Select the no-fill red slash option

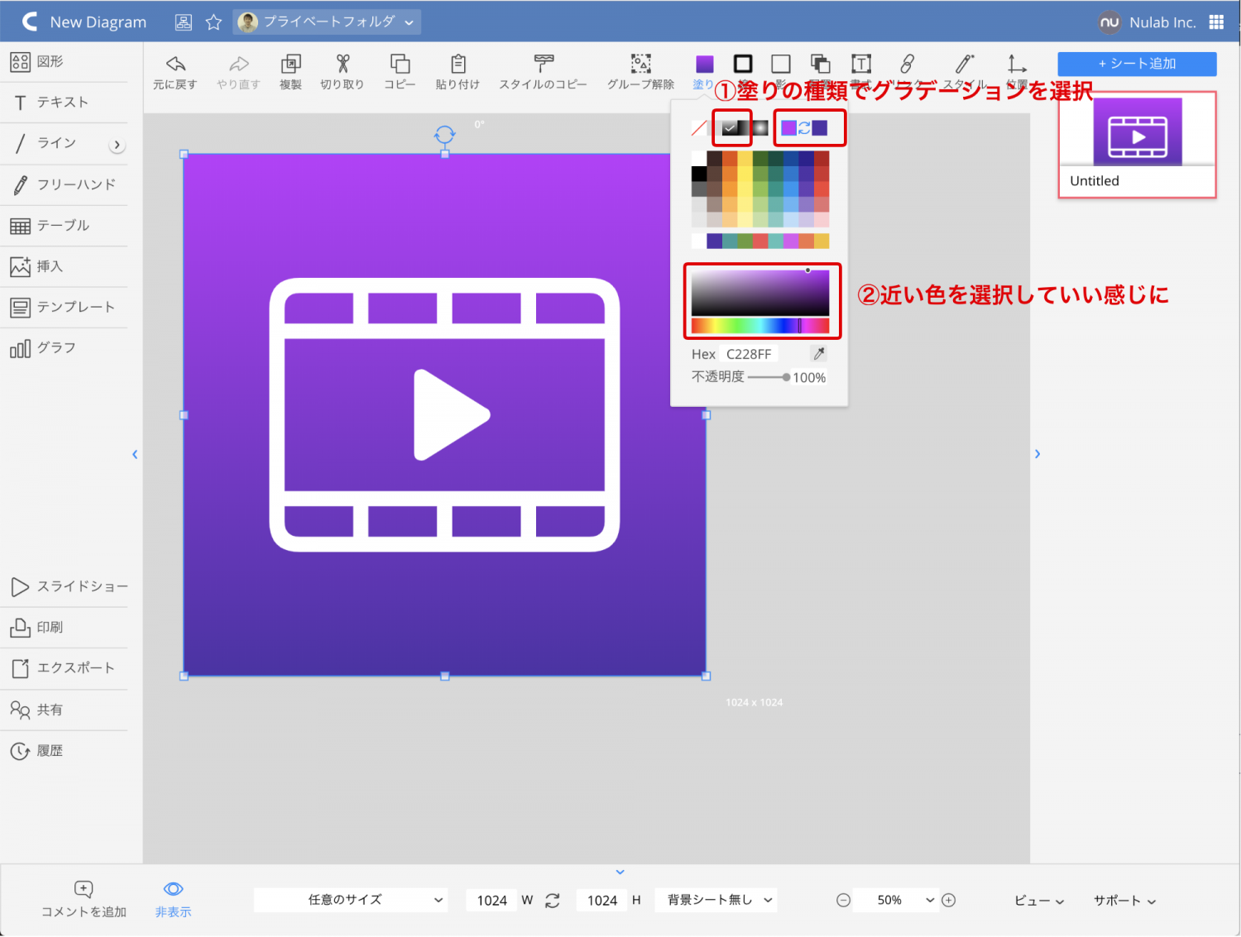click(699, 128)
